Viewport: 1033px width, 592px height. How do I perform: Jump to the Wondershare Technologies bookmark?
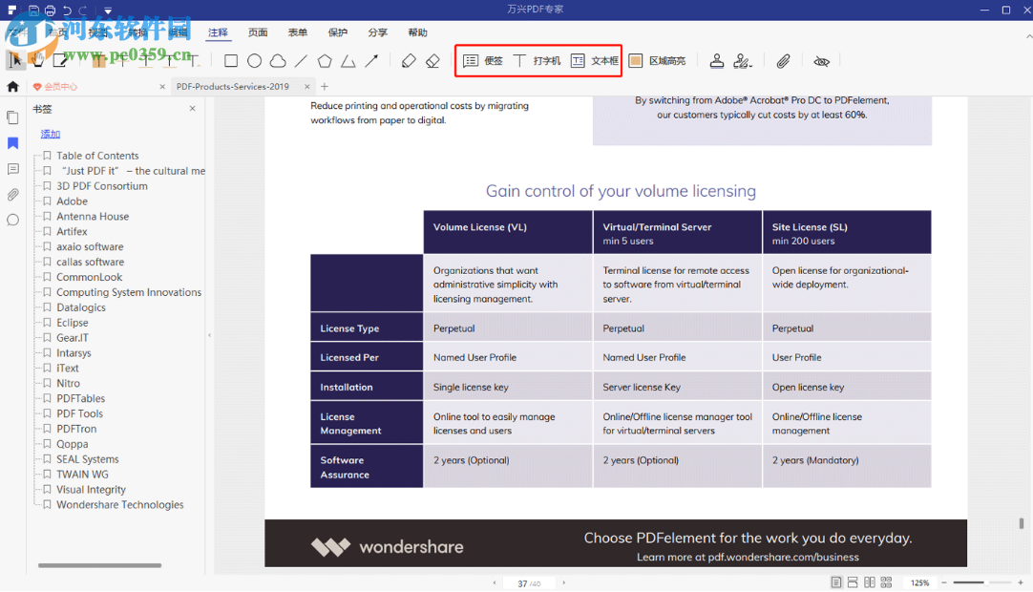pos(120,504)
